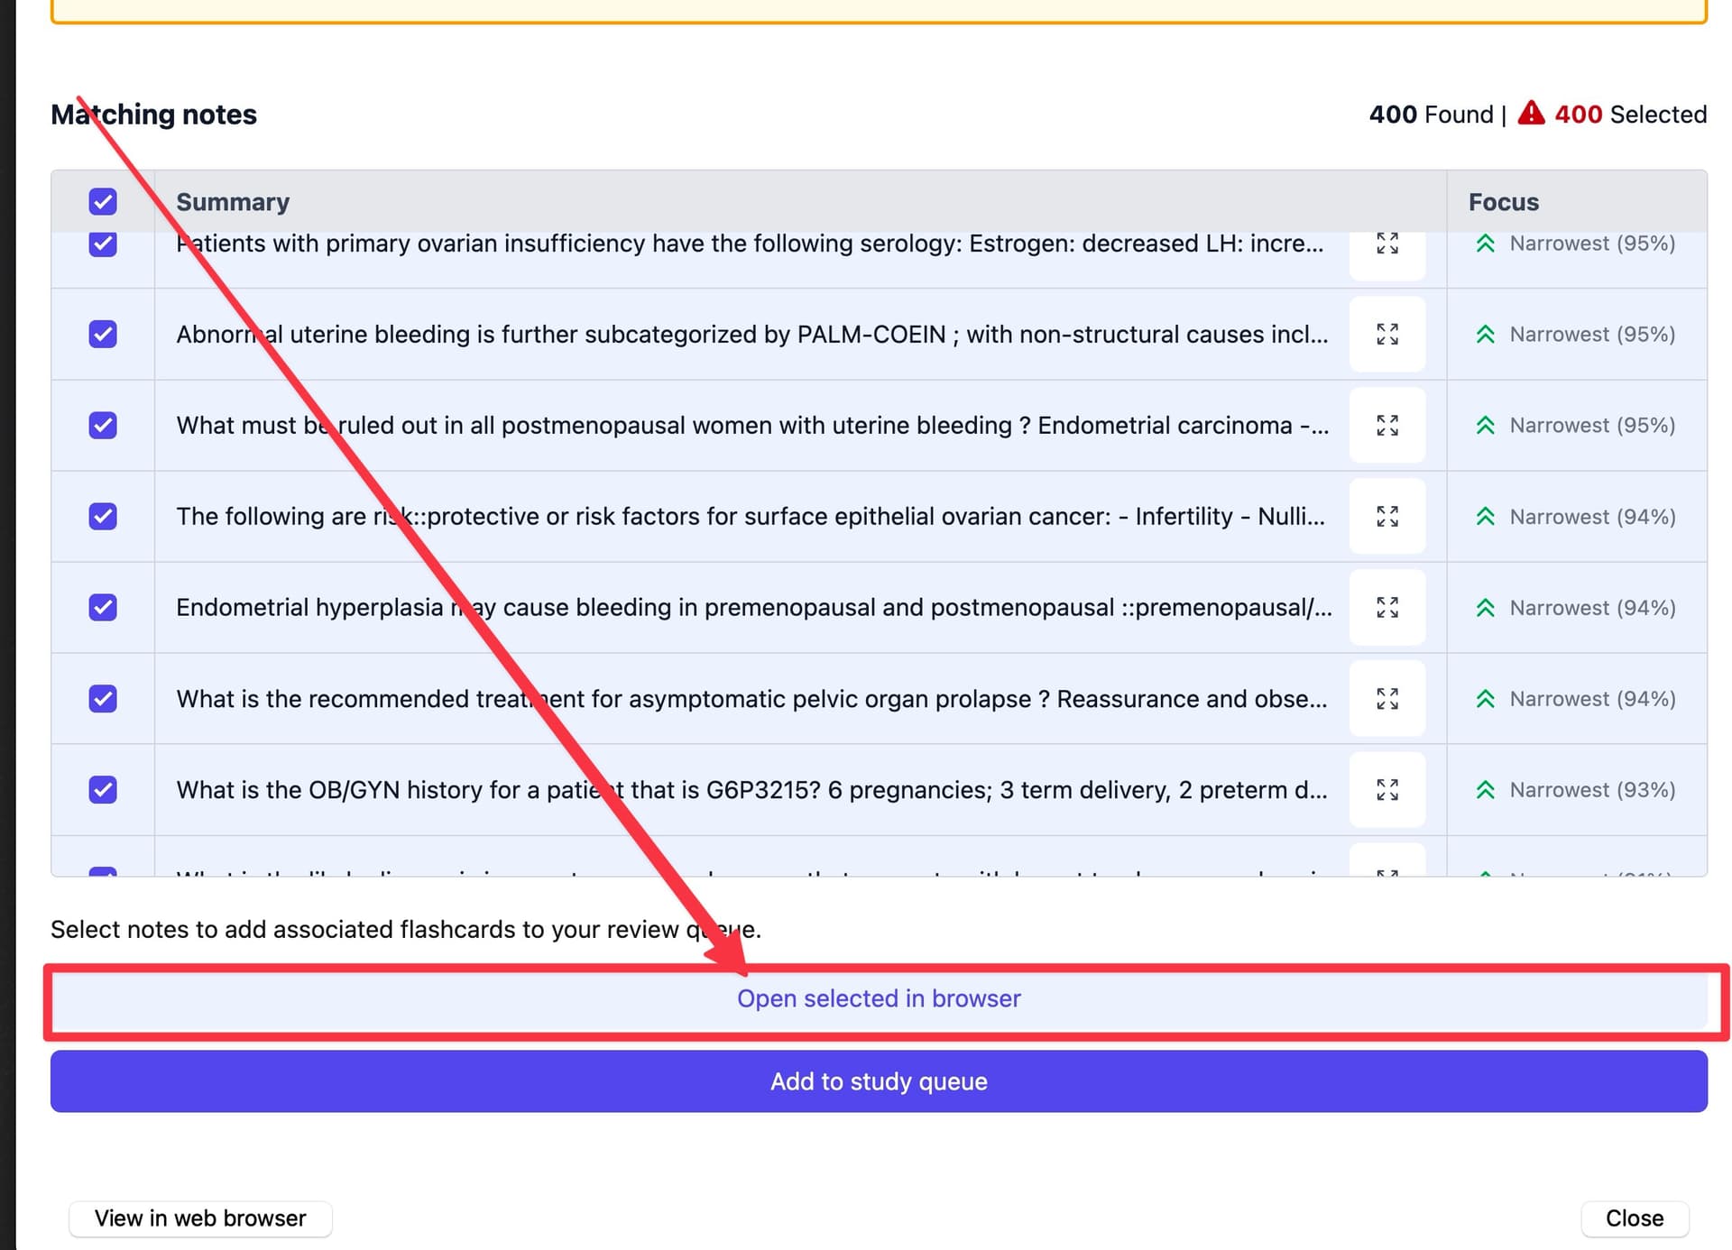Expand the pelvic organ prolapse note
The width and height of the screenshot is (1732, 1250).
click(1387, 699)
